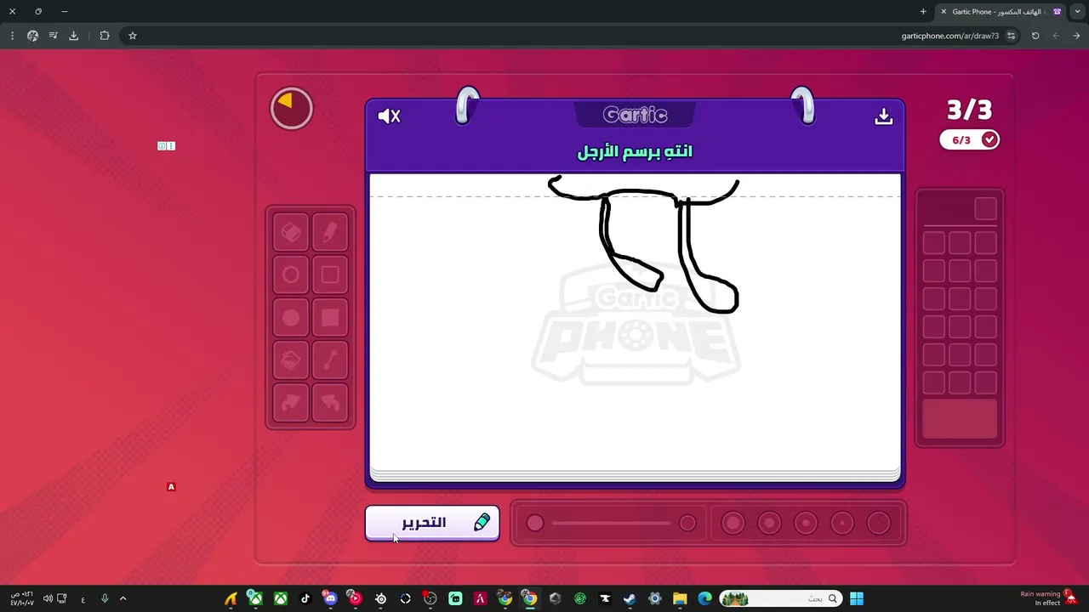Download the drawing using the download icon
The height and width of the screenshot is (612, 1089).
click(x=884, y=116)
